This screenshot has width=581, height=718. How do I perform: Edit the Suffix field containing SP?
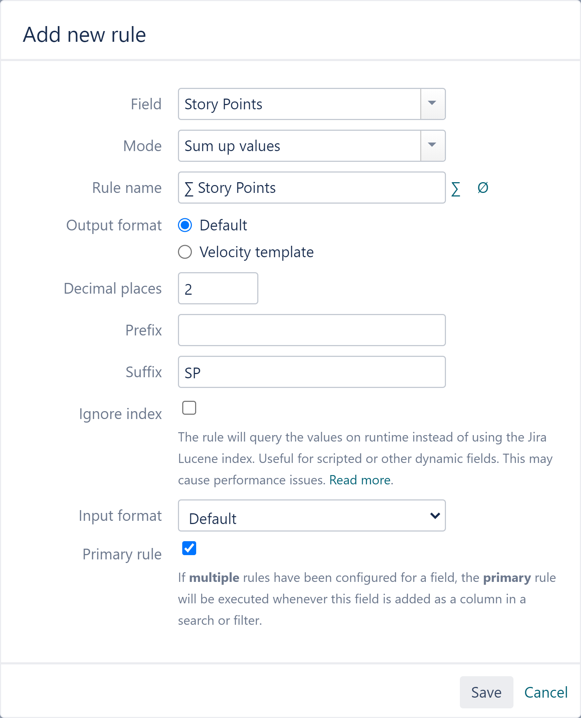[x=312, y=372]
